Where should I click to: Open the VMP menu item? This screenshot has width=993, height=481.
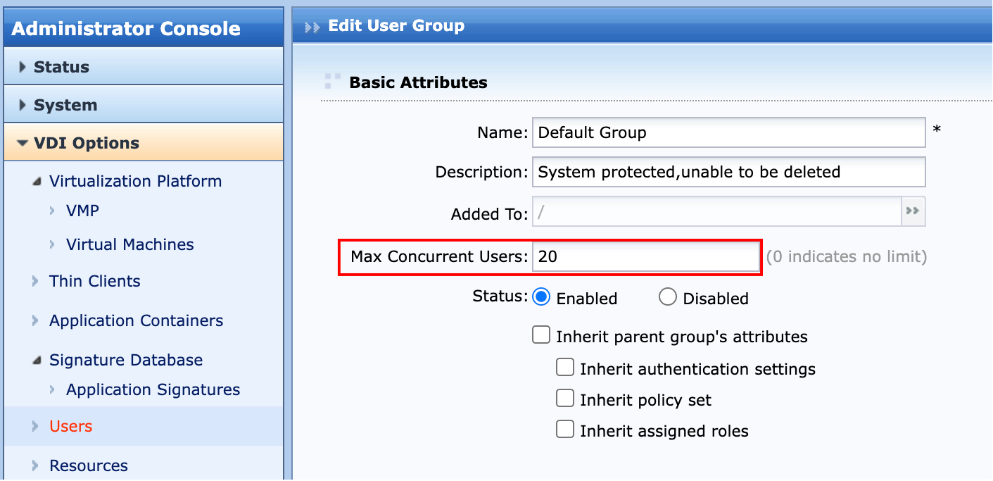[82, 211]
